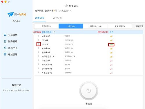Open account management person icon
Screen dimensions: 145x109
[x=5, y=41]
